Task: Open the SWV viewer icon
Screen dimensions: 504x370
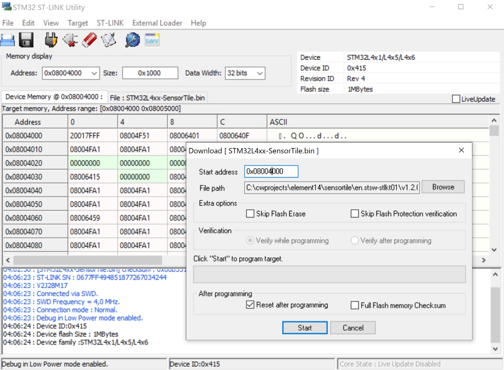Action: click(152, 40)
